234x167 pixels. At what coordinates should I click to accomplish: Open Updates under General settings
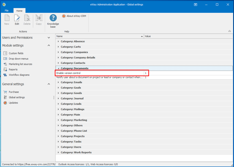tap(13, 103)
